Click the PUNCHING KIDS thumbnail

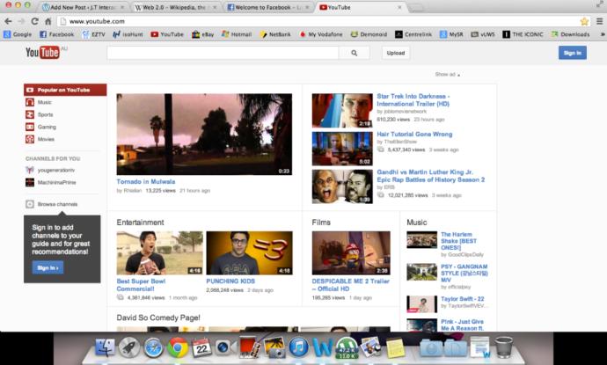click(x=249, y=252)
